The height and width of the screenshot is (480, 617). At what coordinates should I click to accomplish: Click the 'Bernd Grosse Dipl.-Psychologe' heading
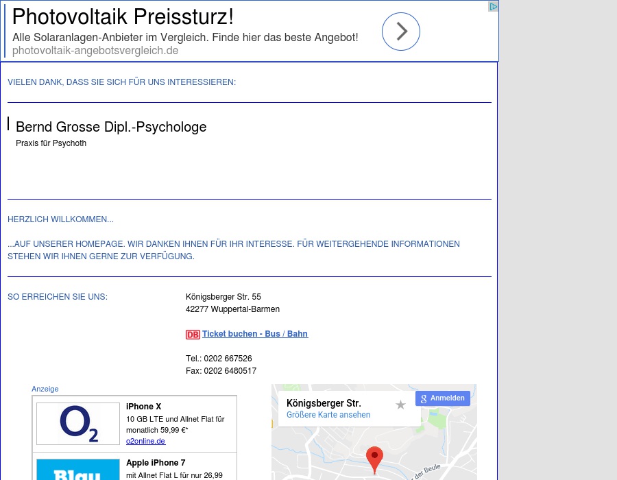tap(111, 127)
